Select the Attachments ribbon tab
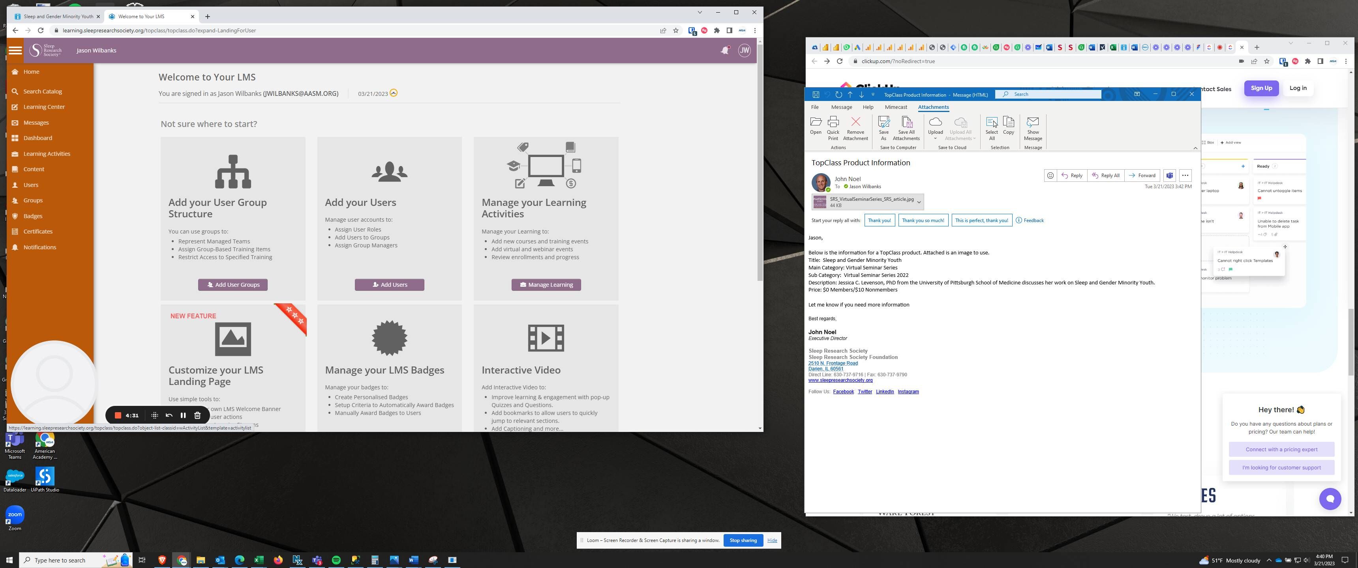Viewport: 1358px width, 568px height. click(x=933, y=107)
